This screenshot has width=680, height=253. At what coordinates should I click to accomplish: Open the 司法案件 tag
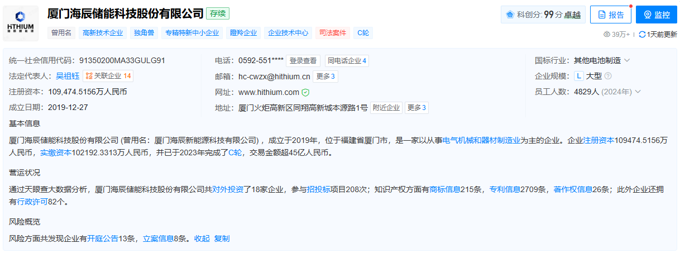[x=333, y=33]
